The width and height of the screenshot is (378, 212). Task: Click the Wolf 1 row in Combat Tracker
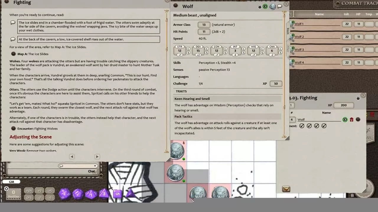pos(334,24)
